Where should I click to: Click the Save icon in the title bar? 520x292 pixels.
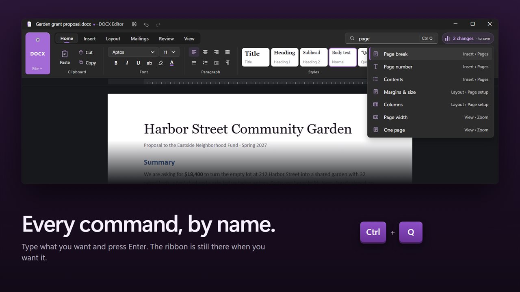[x=134, y=24]
